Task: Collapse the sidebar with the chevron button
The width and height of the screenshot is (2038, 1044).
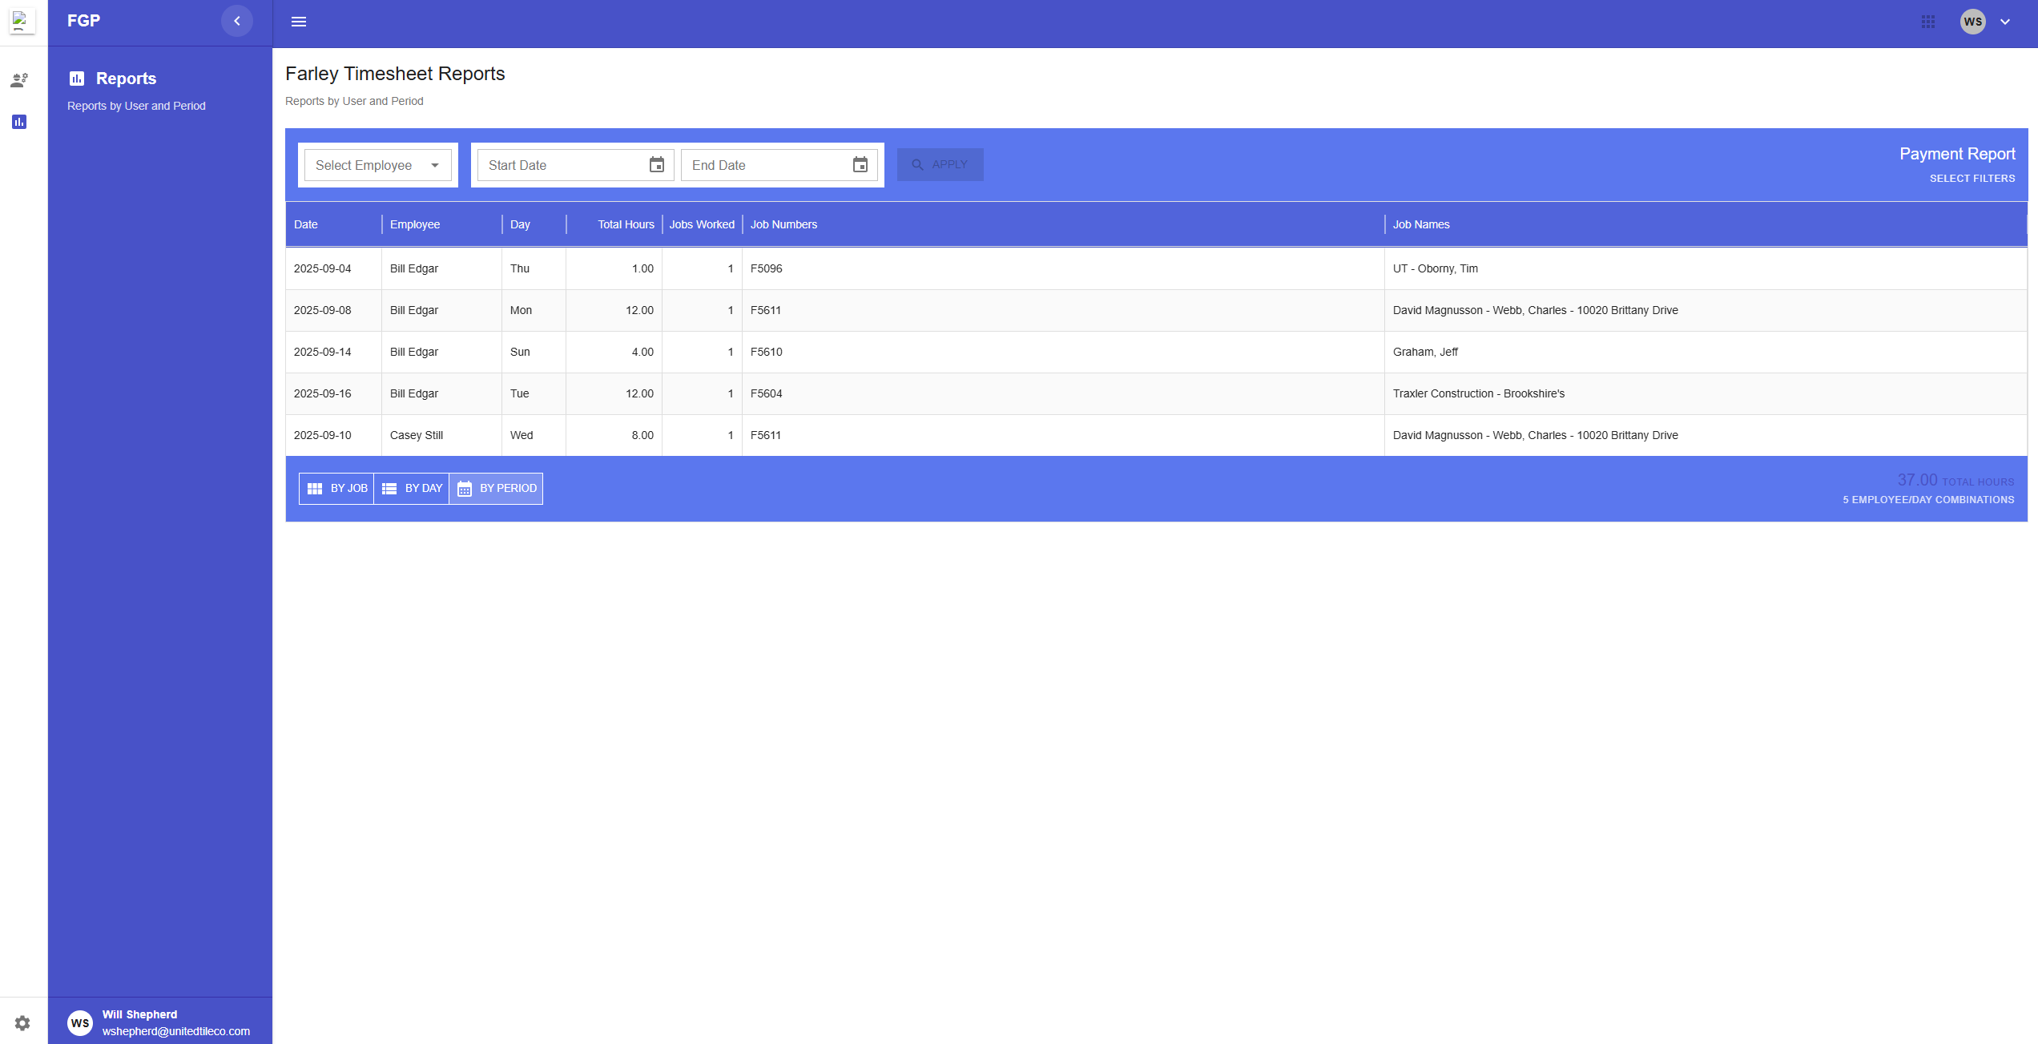Action: coord(236,21)
